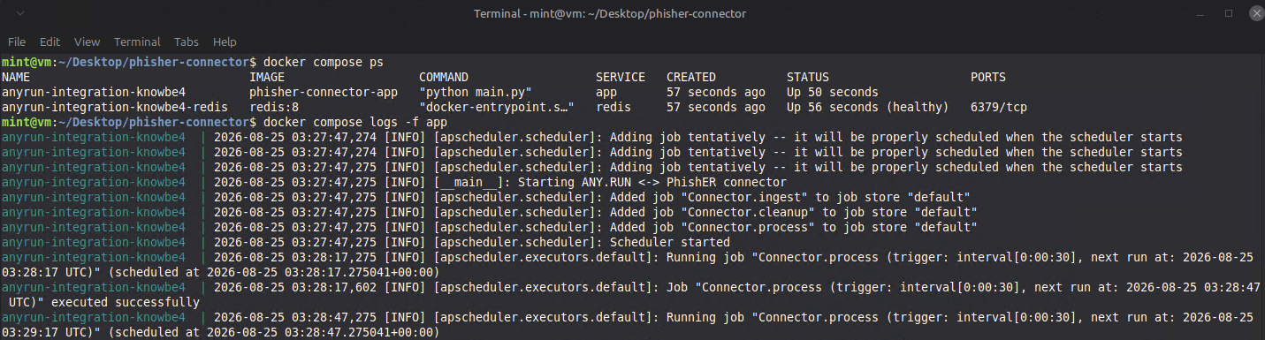Open the Help menu

pyautogui.click(x=225, y=42)
